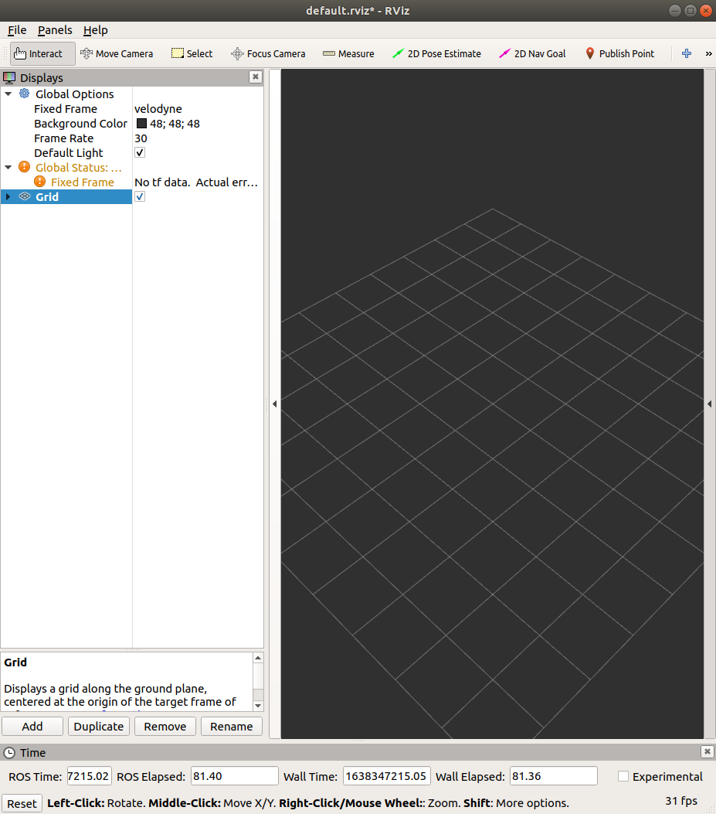
Task: Activate the 2D Pose Estimate tool
Action: 436,53
